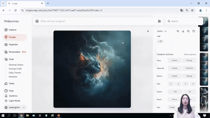Expand the Chat section
210x118 pixels.
[x=11, y=59]
